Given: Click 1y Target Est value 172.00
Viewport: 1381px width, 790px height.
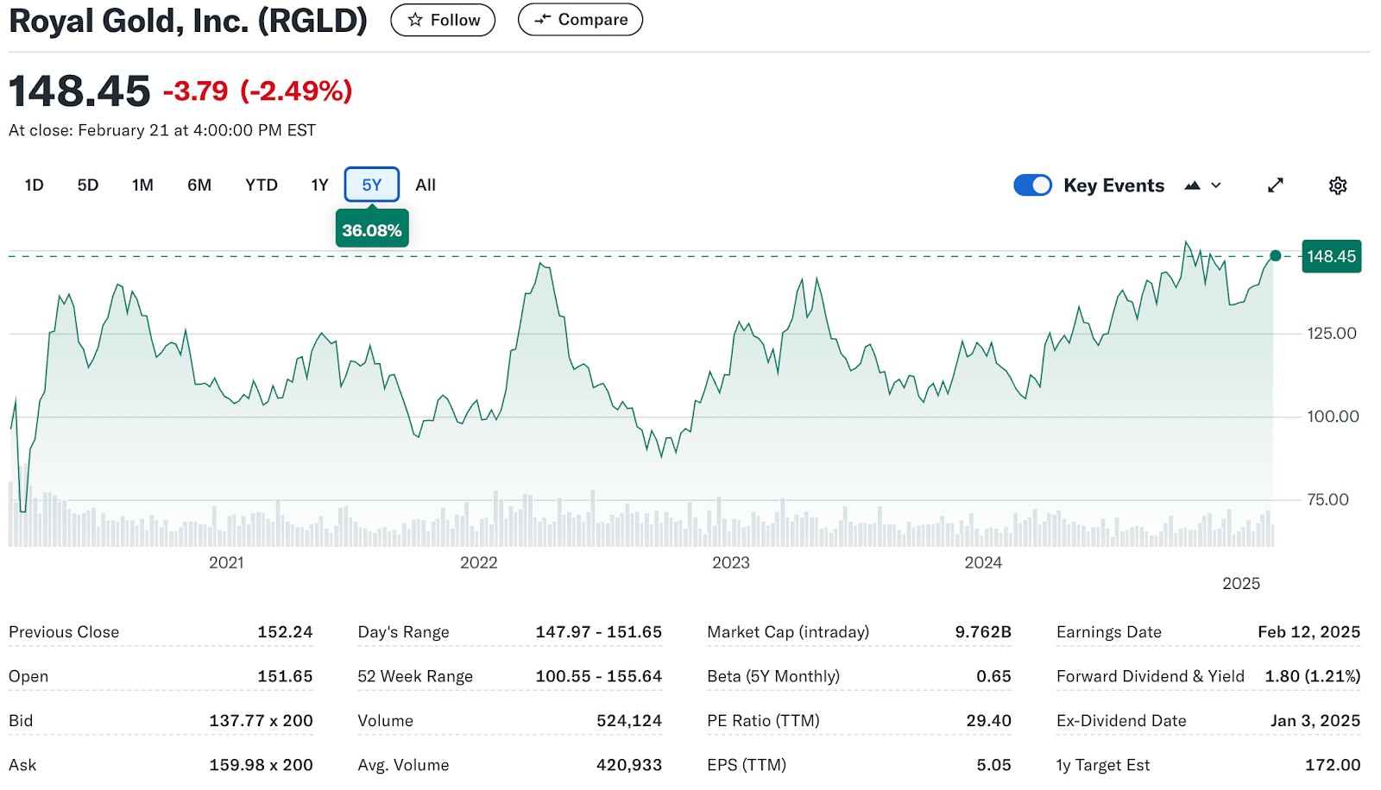Looking at the screenshot, I should [1333, 765].
